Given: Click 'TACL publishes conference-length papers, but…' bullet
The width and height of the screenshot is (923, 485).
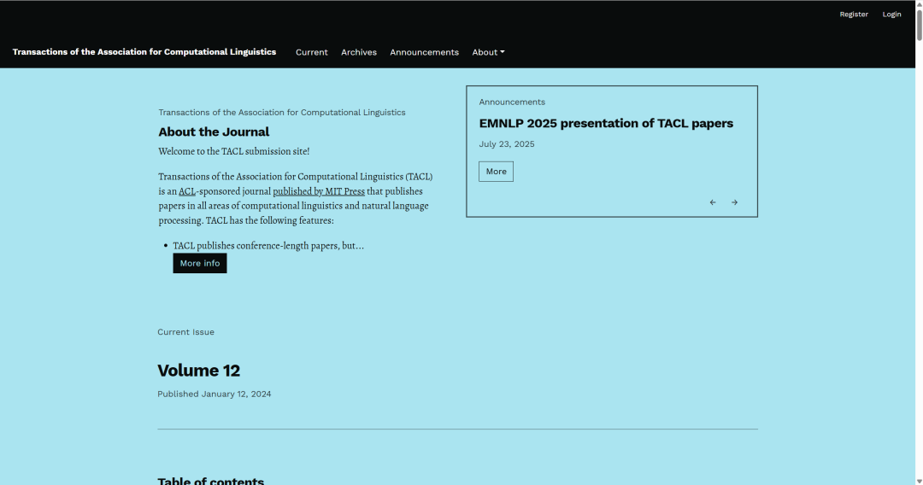Looking at the screenshot, I should click(268, 246).
